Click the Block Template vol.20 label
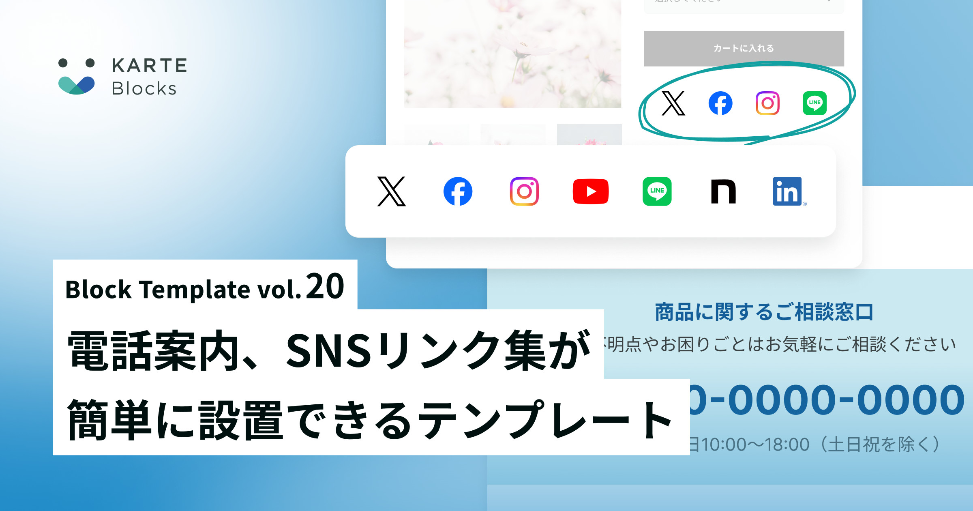The image size is (973, 511). 205,287
